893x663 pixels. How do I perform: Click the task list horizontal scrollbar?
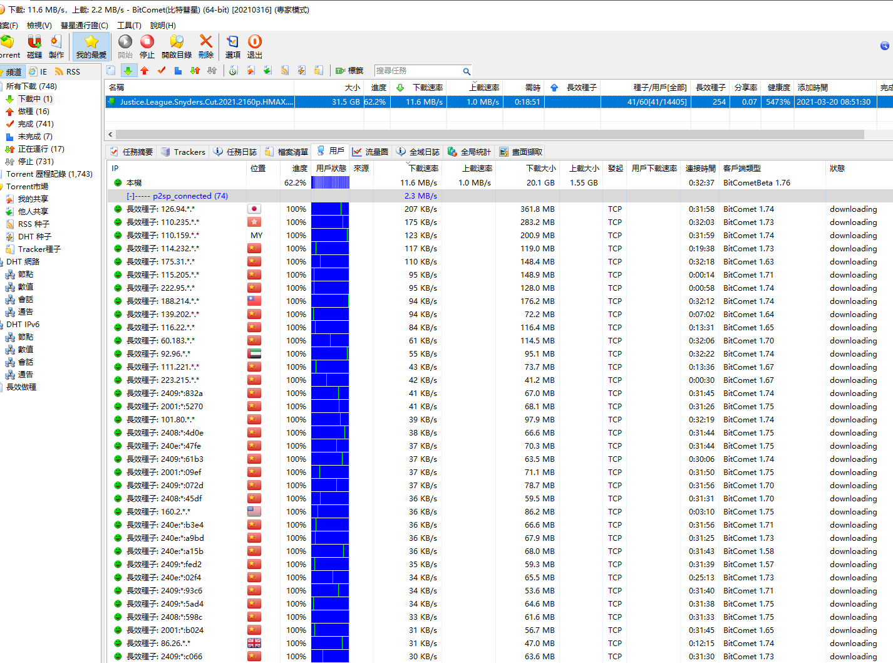pos(488,134)
